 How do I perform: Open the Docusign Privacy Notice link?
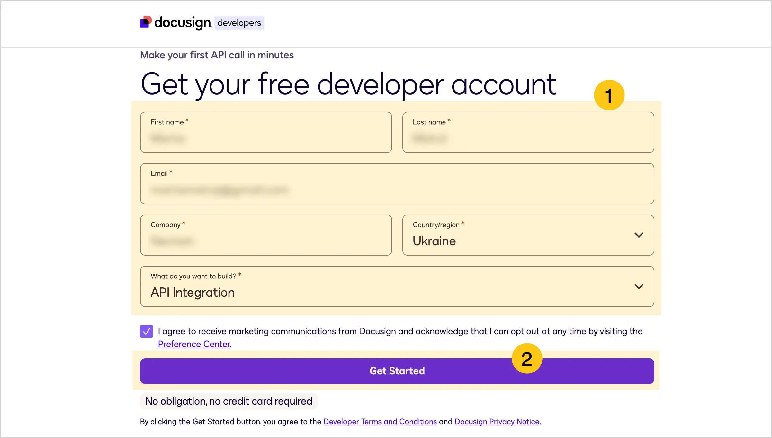click(x=497, y=422)
